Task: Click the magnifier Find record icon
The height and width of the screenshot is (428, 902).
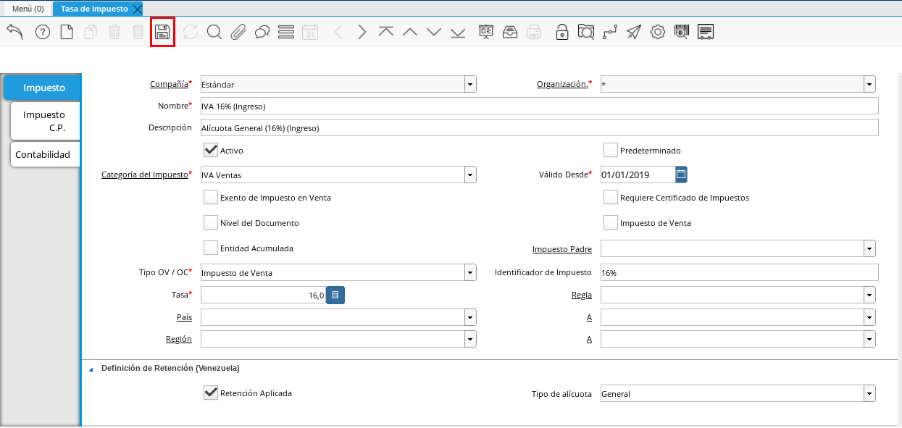Action: [214, 32]
